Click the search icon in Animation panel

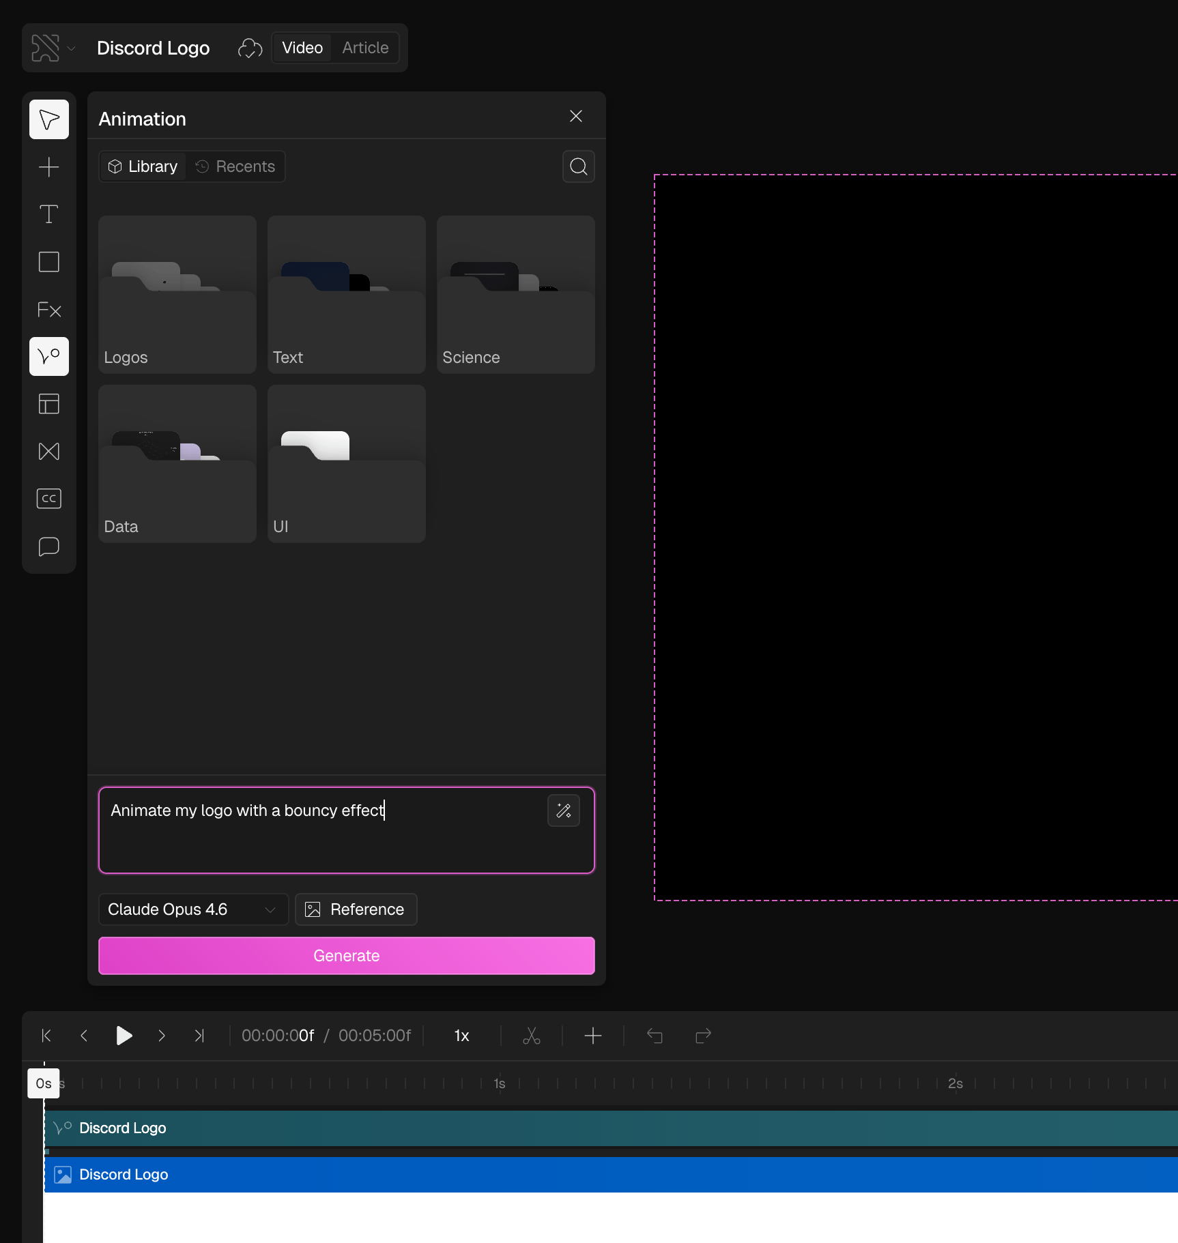579,166
